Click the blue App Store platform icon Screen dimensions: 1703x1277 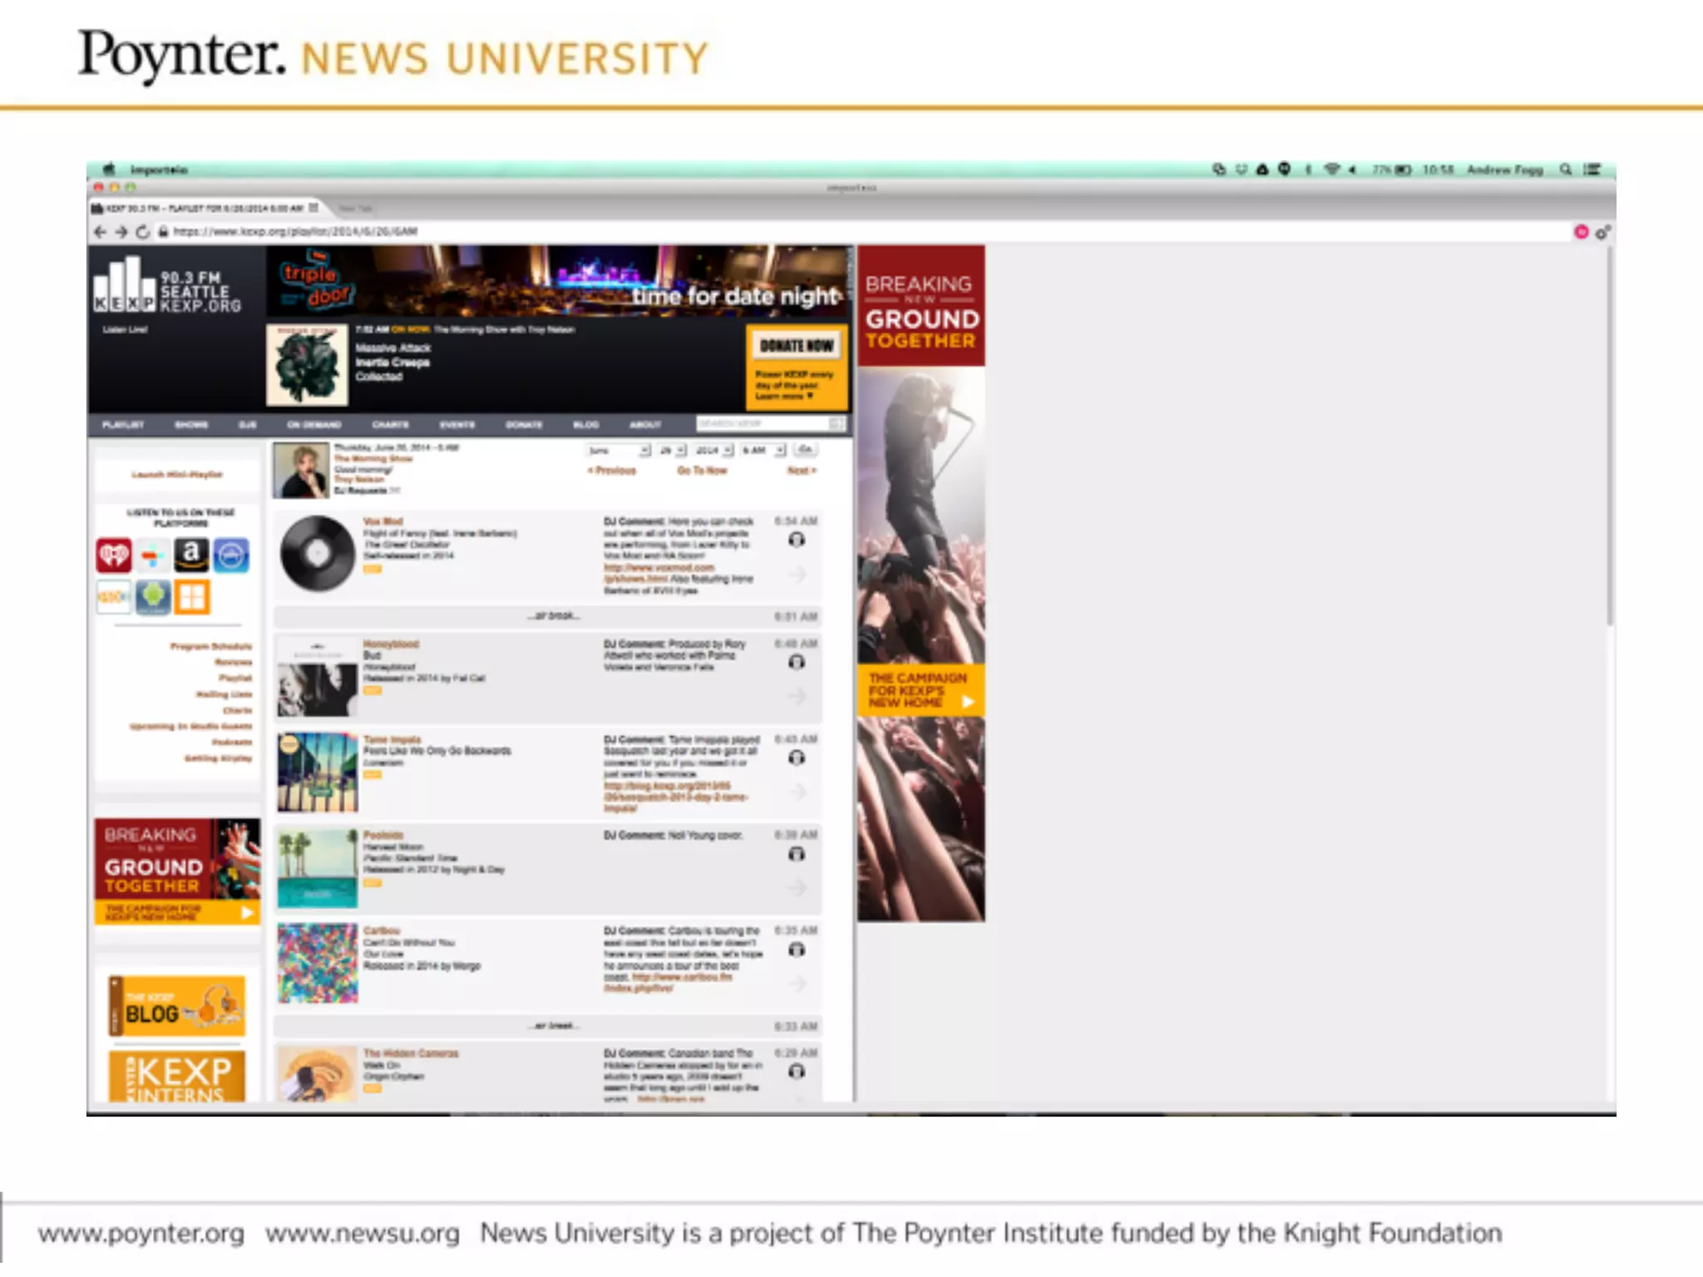pos(231,555)
